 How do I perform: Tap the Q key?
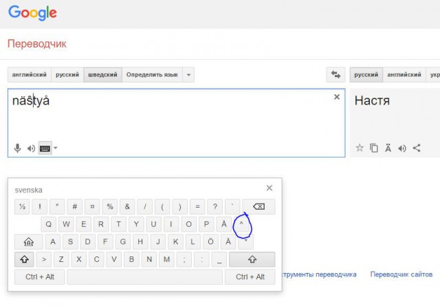tap(48, 224)
